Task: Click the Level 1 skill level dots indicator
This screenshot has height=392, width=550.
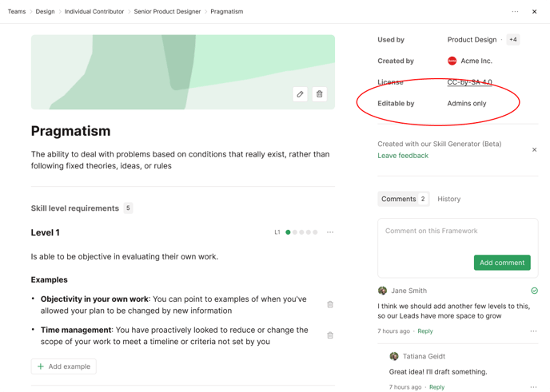Action: click(x=301, y=232)
